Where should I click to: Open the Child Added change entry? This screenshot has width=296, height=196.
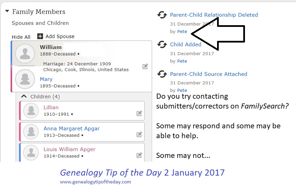185,45
